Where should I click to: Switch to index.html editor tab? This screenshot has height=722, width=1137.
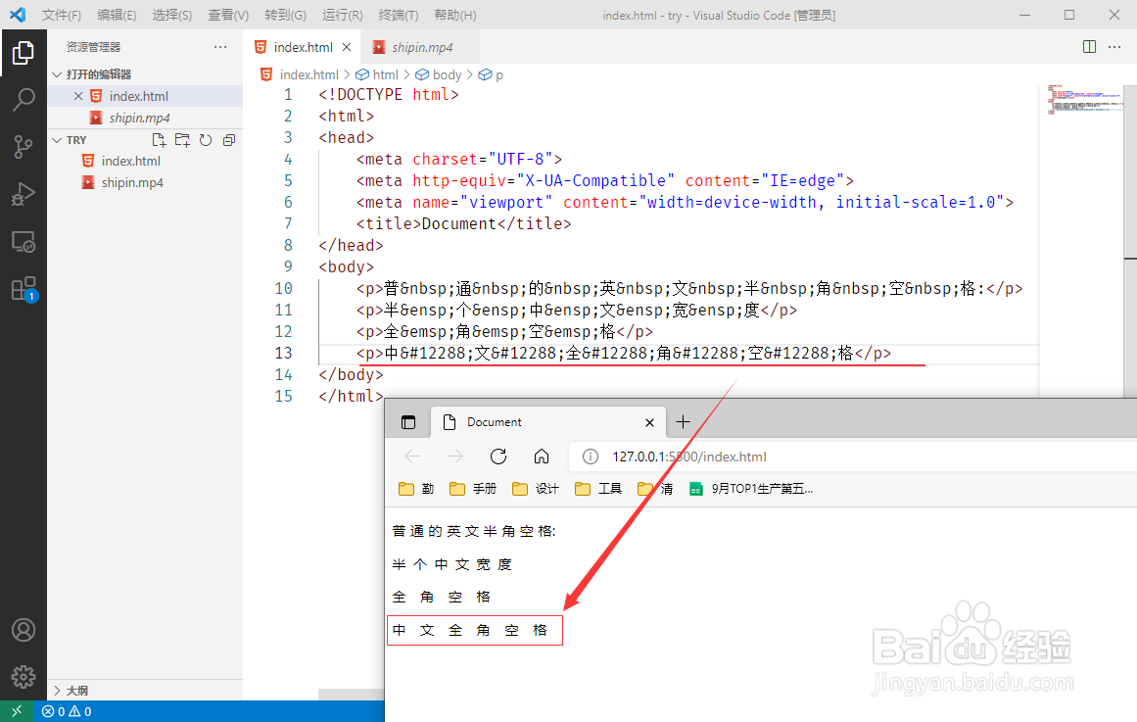click(x=303, y=47)
